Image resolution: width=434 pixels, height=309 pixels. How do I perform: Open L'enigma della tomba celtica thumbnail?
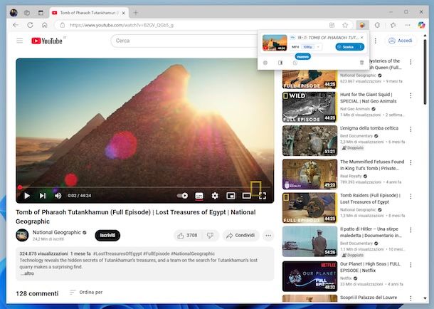(x=309, y=141)
